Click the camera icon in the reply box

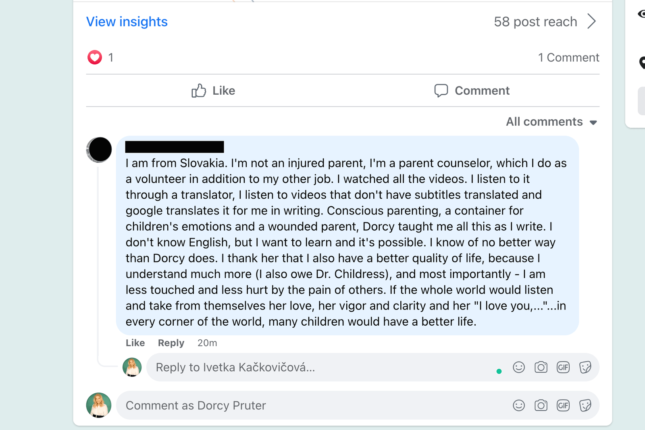(x=541, y=367)
